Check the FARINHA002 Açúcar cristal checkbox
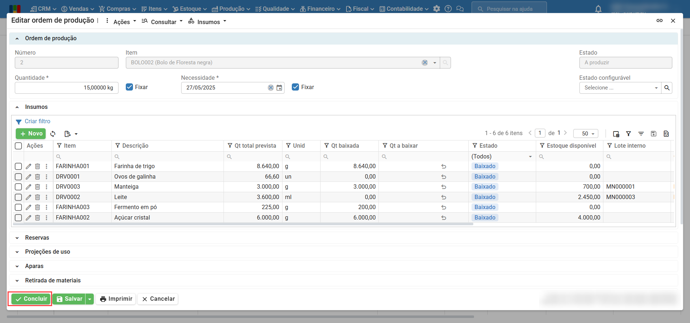The width and height of the screenshot is (690, 323). click(x=18, y=218)
